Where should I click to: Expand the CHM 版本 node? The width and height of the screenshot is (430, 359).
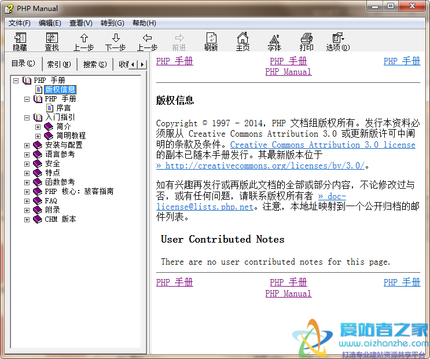pyautogui.click(x=27, y=219)
